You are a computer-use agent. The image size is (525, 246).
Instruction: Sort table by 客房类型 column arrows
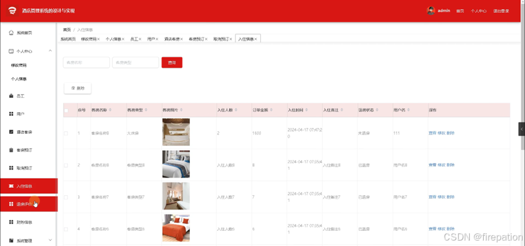pos(146,110)
